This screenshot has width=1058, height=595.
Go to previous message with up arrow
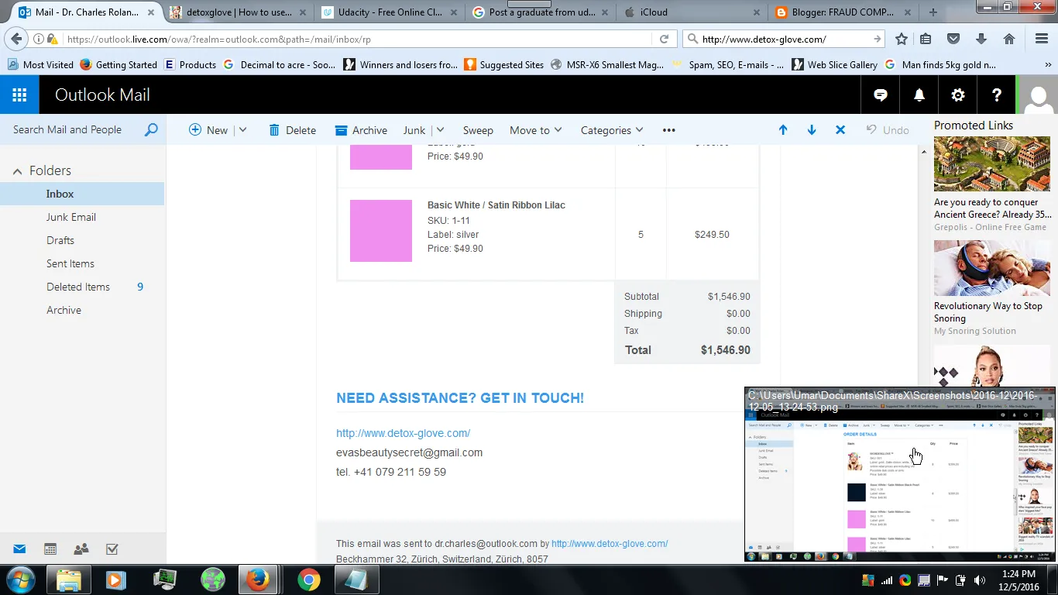[x=783, y=130]
